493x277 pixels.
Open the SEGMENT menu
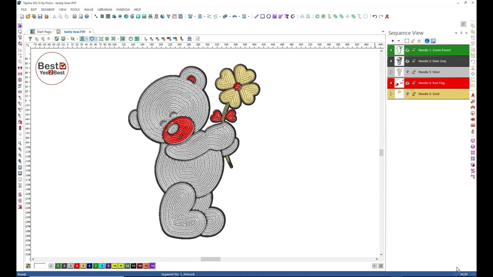click(x=48, y=9)
